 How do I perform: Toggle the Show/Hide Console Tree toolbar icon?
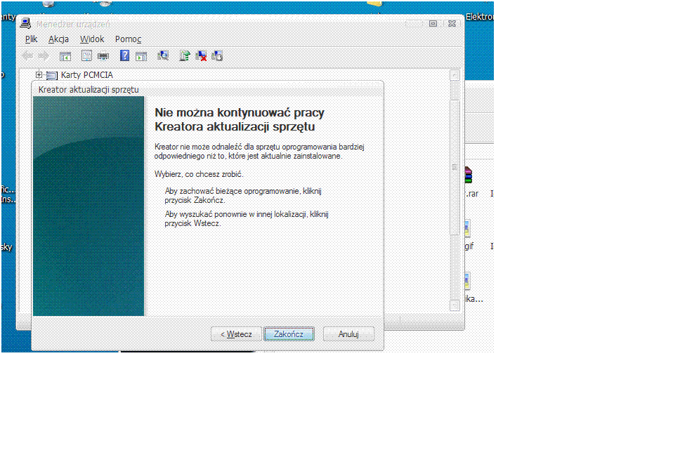[65, 55]
